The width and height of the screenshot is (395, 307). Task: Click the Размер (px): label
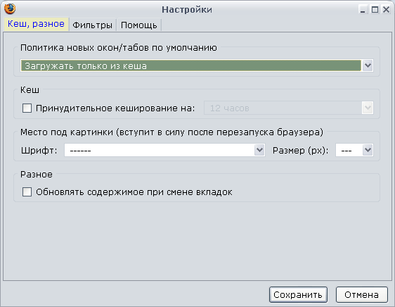click(301, 151)
